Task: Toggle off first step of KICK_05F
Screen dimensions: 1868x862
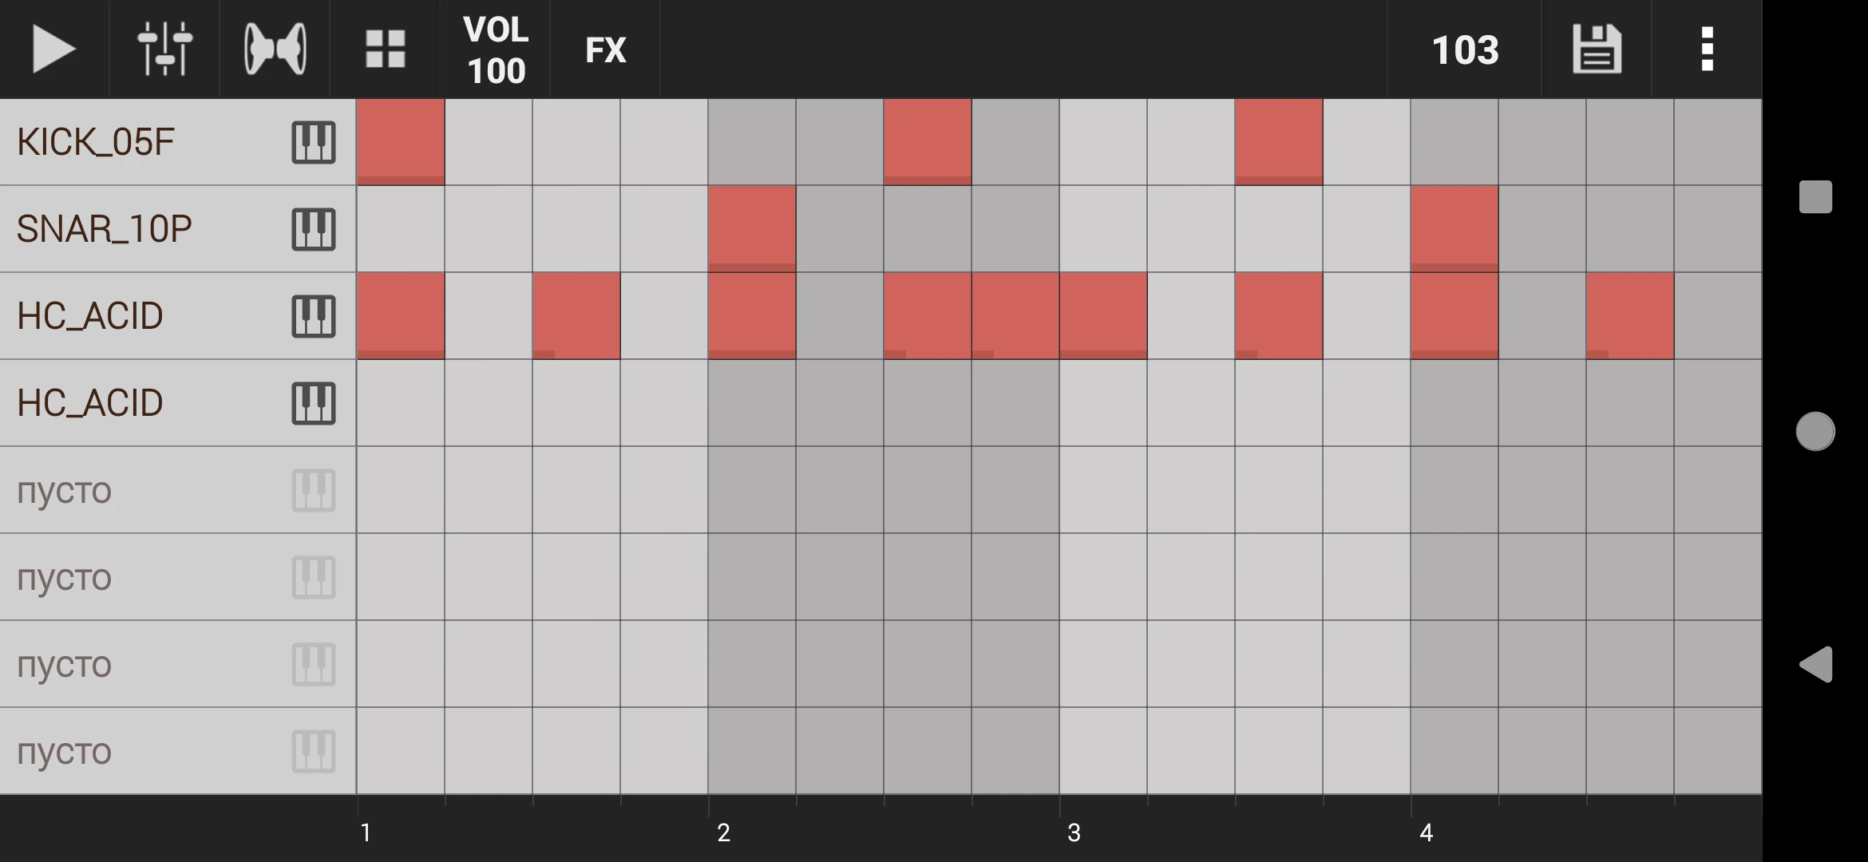Action: pyautogui.click(x=401, y=142)
